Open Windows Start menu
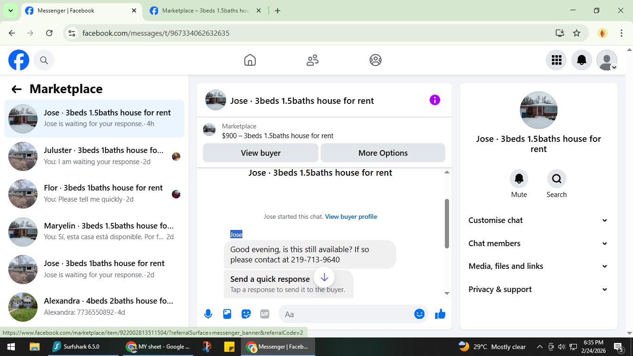Screen dimensions: 633x356 (x=11, y=347)
